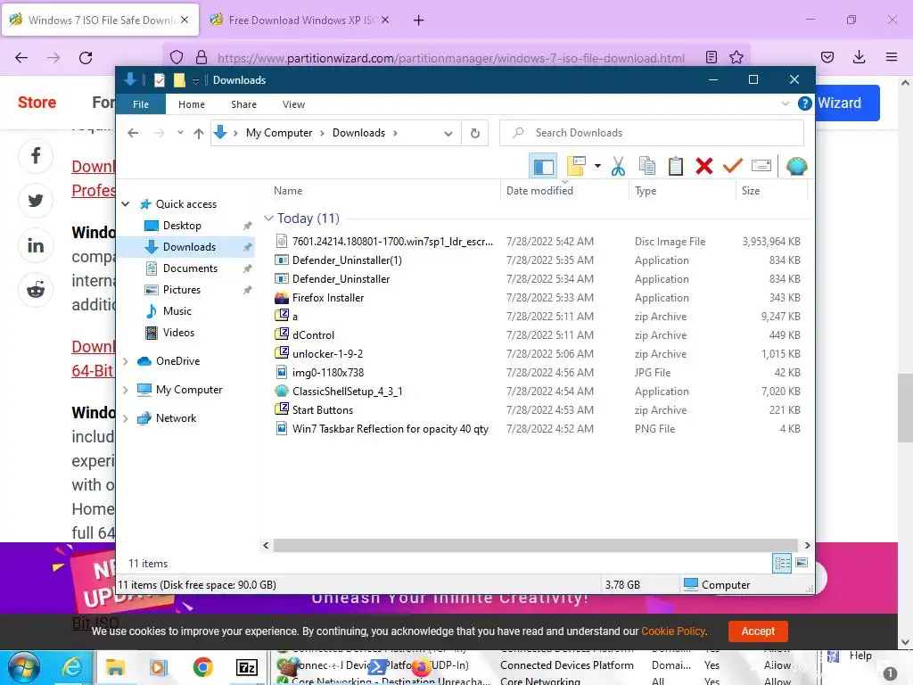Select the Start Buttons zip archive
The height and width of the screenshot is (685, 913).
(323, 410)
